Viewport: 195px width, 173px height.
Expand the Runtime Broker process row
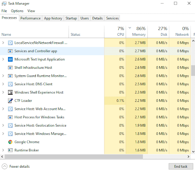point(3,150)
